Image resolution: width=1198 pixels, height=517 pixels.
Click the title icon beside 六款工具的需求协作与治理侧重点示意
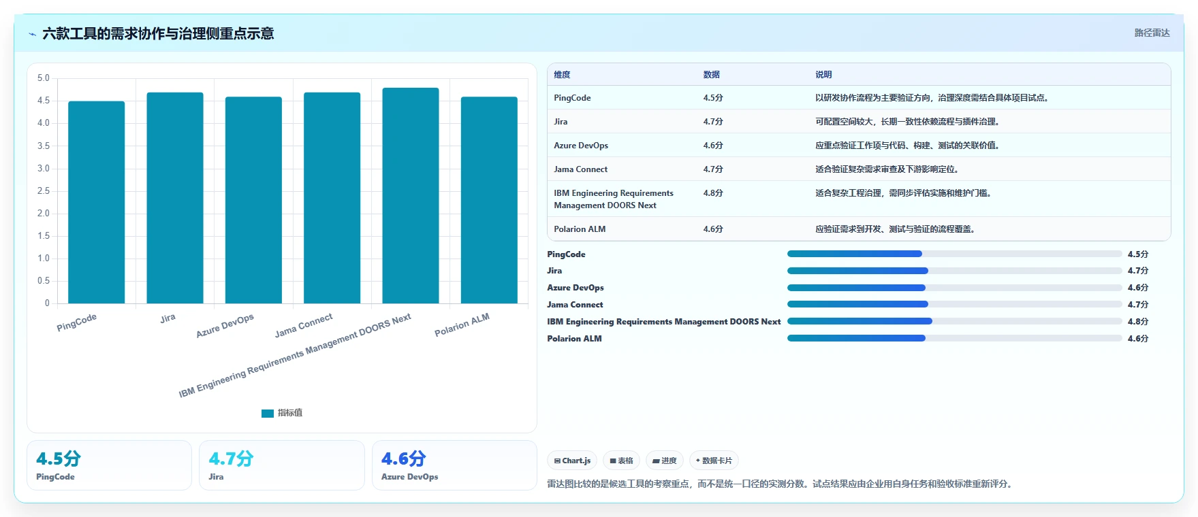[x=32, y=34]
